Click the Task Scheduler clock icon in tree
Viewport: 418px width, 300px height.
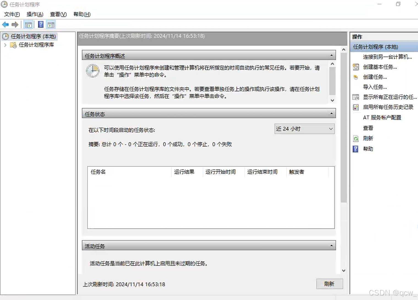(x=6, y=36)
